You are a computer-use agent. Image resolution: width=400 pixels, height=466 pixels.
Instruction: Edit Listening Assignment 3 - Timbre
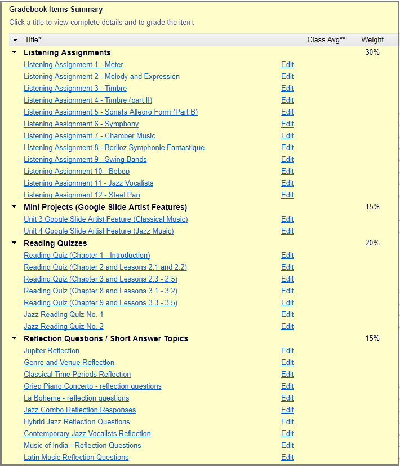(x=287, y=88)
